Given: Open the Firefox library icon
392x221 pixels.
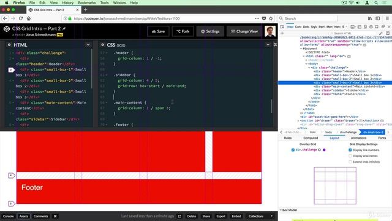Looking at the screenshot, I should [x=370, y=18].
